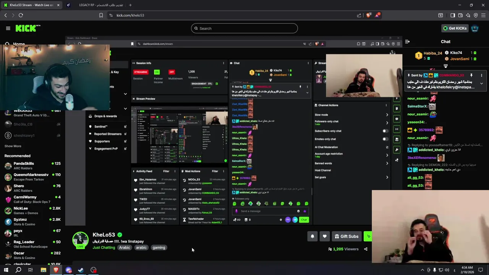Open the Brave Rewards triangle icon
The width and height of the screenshot is (489, 275).
tap(377, 15)
